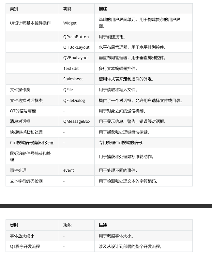
Task: Select the text '用于处理不同的事件。'
Action: pos(118,170)
